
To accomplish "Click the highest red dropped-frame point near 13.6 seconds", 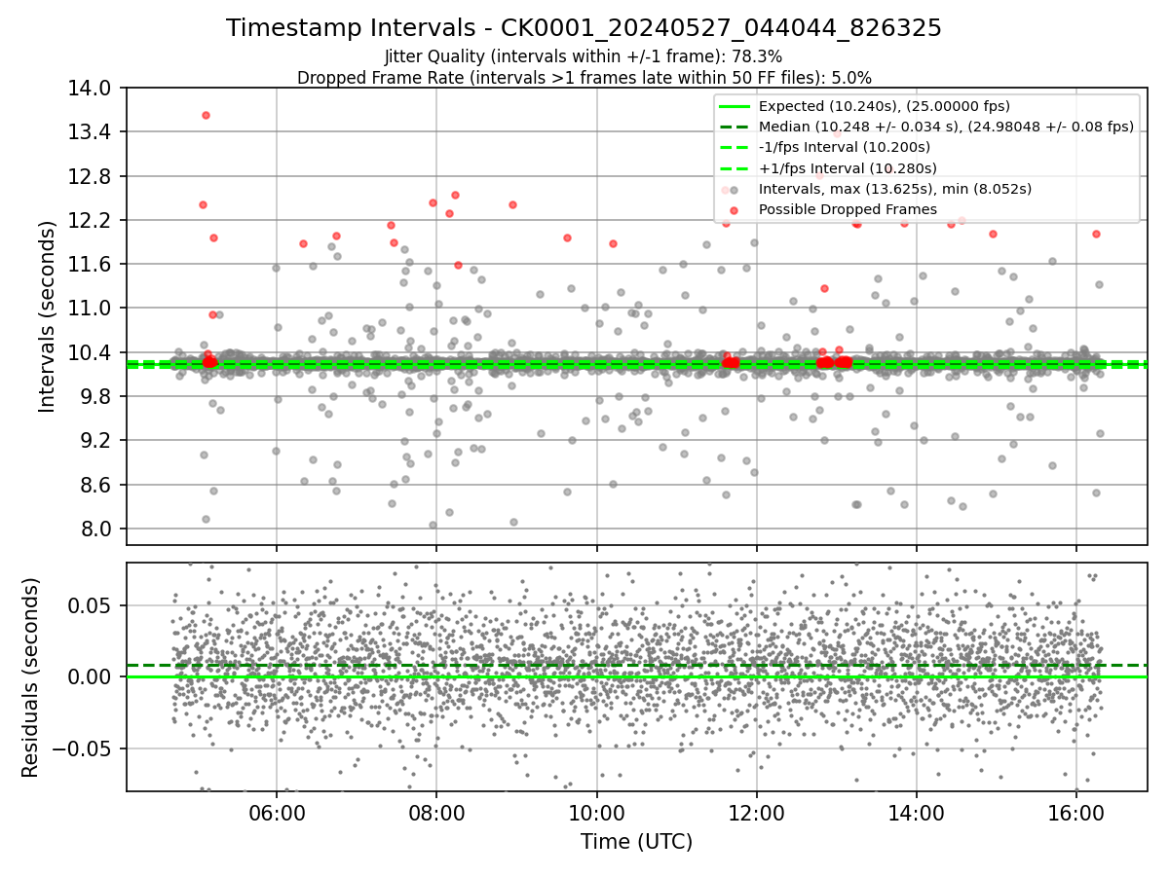I will point(206,115).
